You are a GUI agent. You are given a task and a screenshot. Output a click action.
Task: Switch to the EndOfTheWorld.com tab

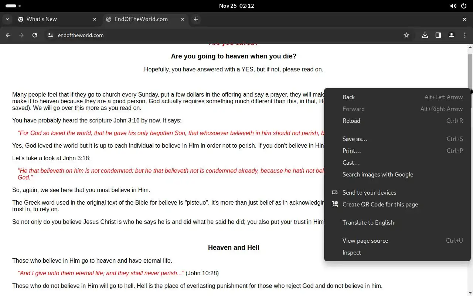145,19
